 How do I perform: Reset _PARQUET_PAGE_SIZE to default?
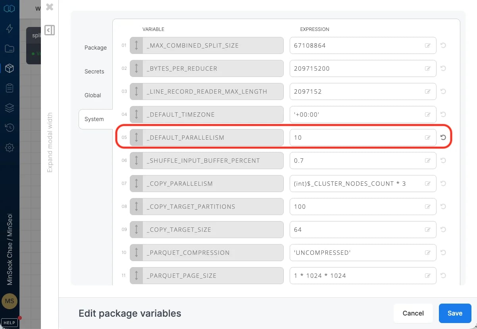tap(443, 275)
